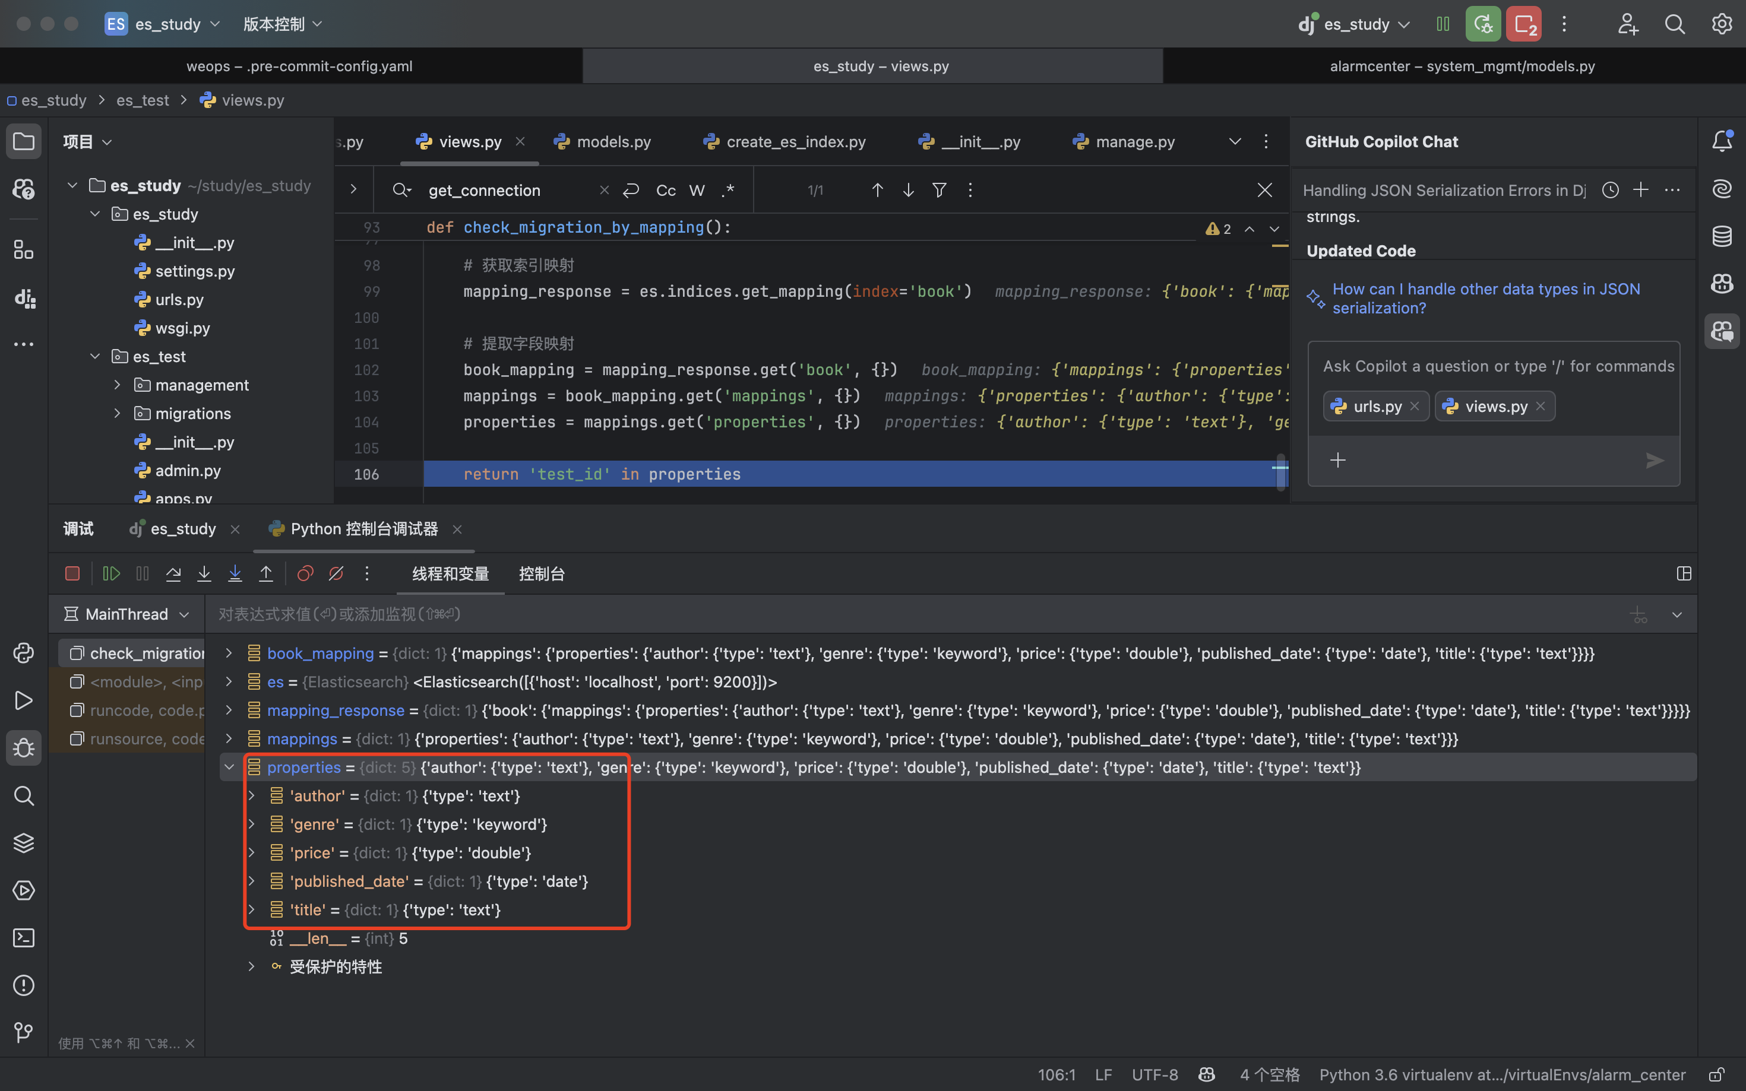Collapse the properties variable node
1746x1091 pixels.
(229, 767)
